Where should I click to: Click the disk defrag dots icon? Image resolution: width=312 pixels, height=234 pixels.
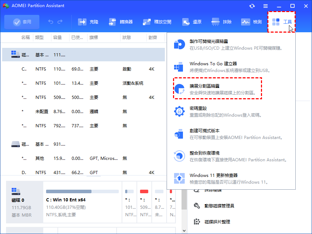coord(197,222)
